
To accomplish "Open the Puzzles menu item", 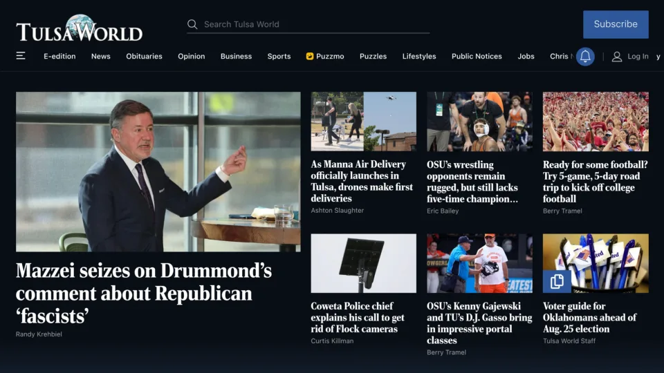I will [x=373, y=56].
